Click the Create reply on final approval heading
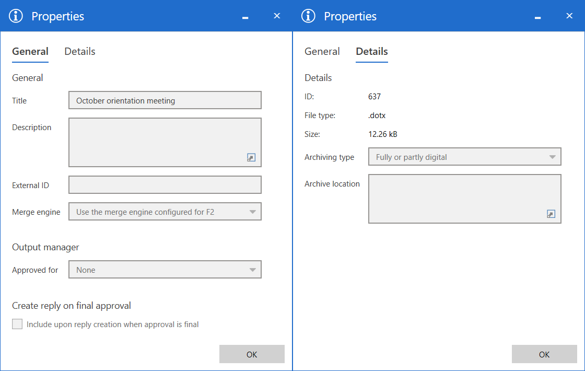This screenshot has width=585, height=371. 71,306
